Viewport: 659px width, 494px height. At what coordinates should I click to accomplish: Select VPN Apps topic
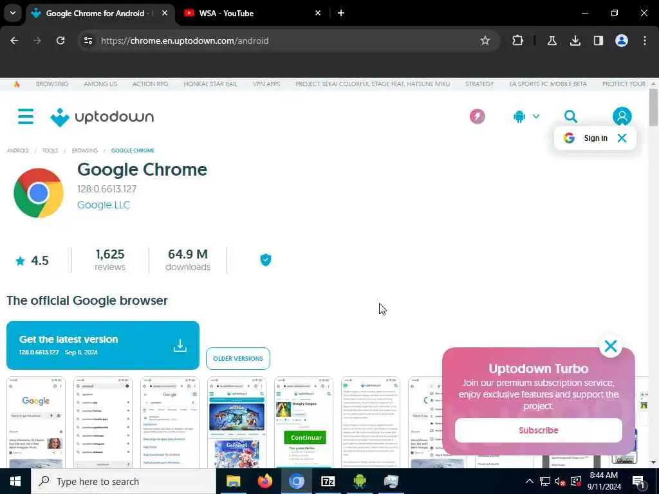point(266,84)
